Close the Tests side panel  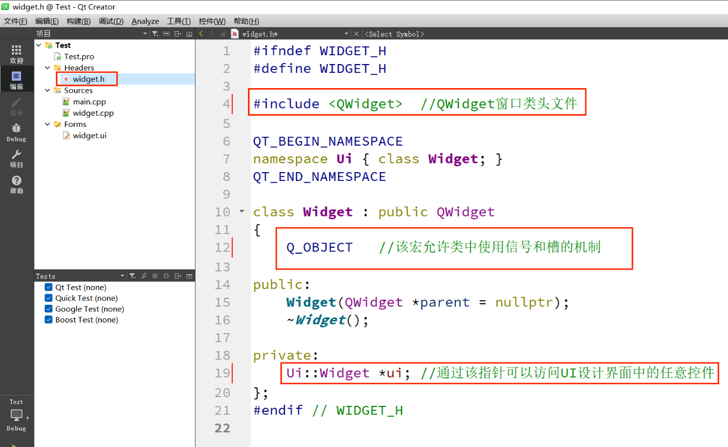[x=189, y=276]
